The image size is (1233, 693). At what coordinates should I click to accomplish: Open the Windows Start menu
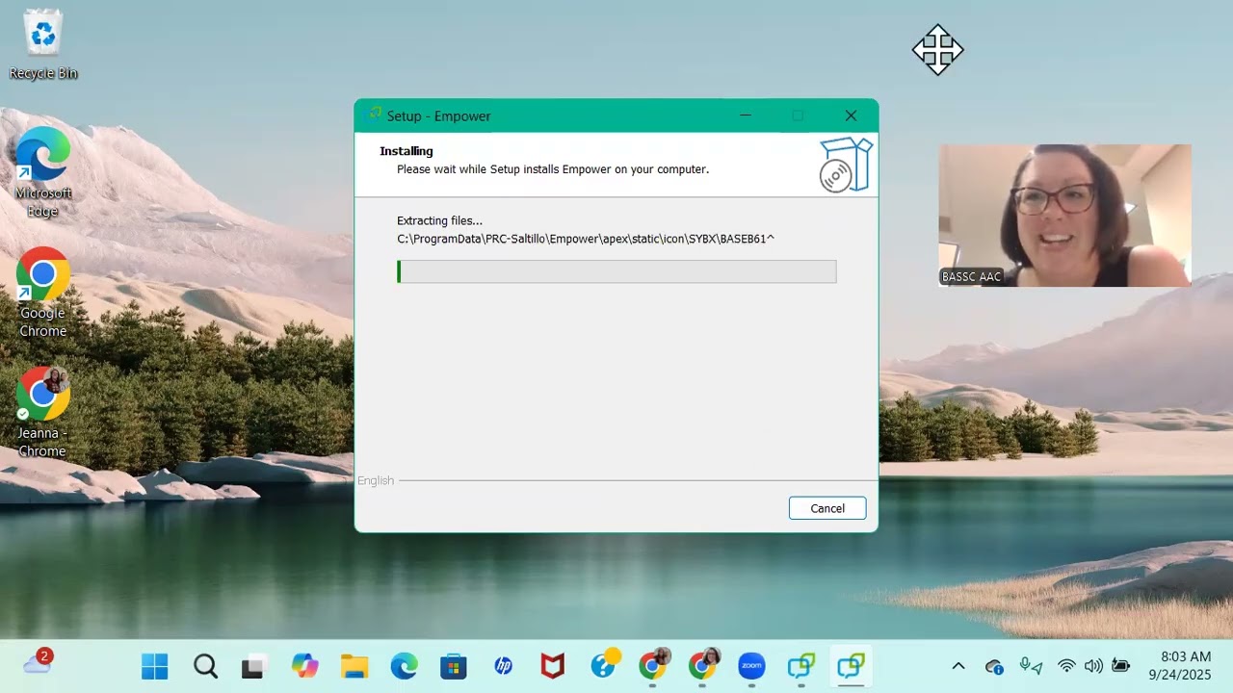tap(154, 666)
